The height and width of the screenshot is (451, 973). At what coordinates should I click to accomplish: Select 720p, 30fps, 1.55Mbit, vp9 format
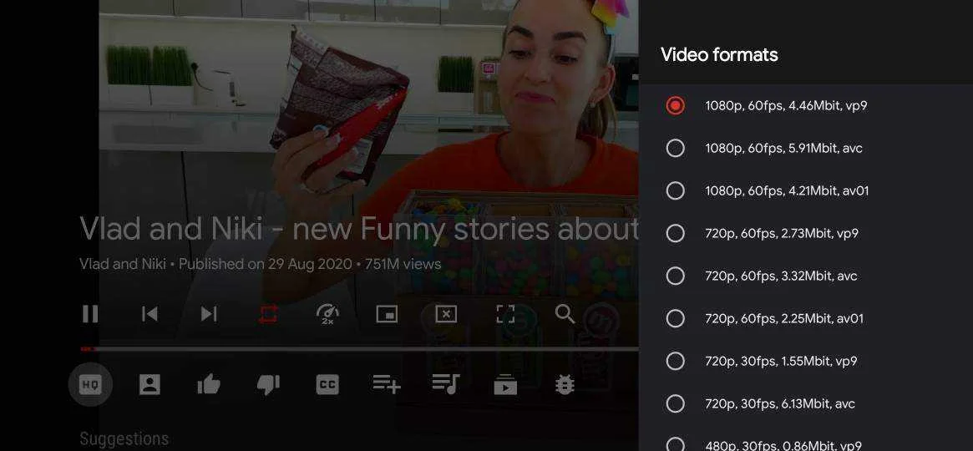806,361
